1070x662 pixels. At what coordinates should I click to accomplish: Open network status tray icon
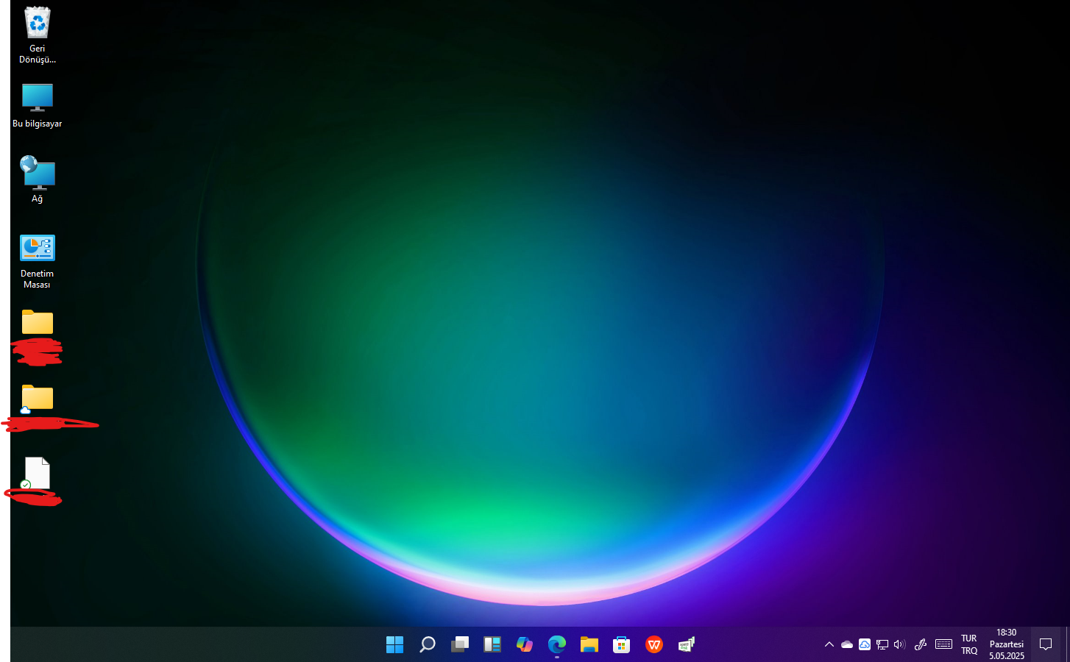pyautogui.click(x=882, y=644)
